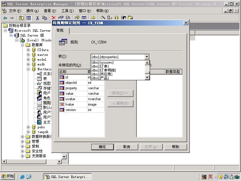Collapse the 数据库 folder node
This screenshot has height=181, width=241.
(x=22, y=45)
